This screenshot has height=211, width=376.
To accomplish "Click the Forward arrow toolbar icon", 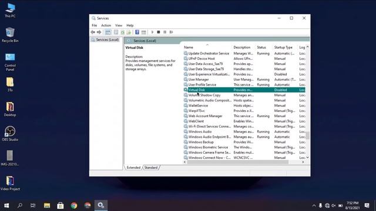I will coord(99,32).
